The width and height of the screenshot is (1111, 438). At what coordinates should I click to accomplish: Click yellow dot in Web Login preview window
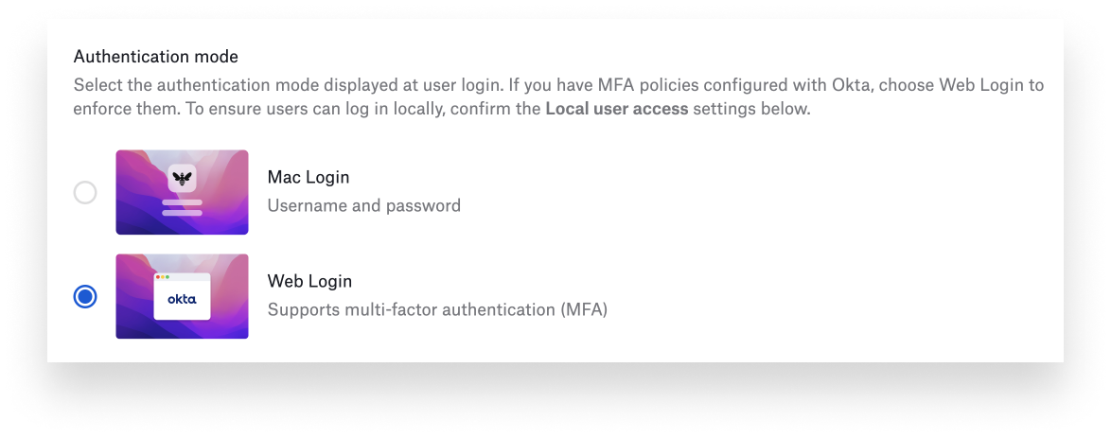164,277
